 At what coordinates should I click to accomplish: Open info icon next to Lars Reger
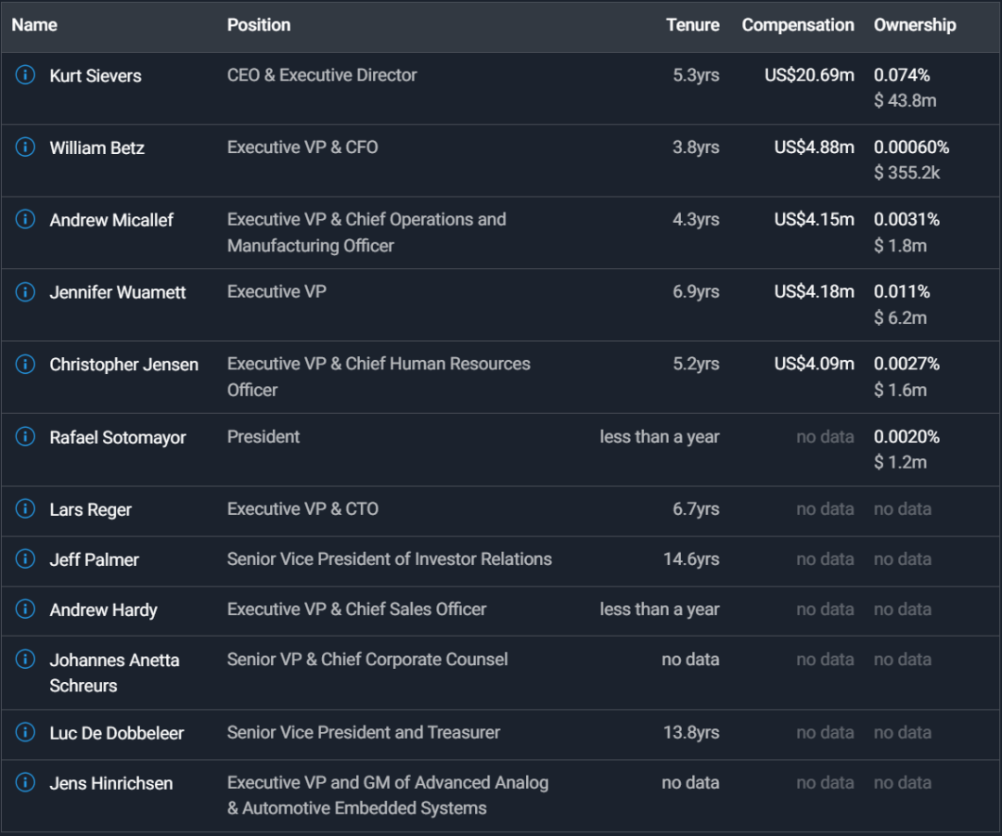[25, 508]
